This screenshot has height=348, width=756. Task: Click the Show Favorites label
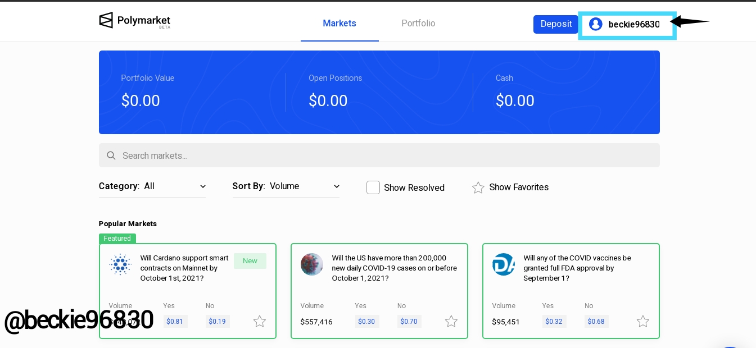[519, 187]
